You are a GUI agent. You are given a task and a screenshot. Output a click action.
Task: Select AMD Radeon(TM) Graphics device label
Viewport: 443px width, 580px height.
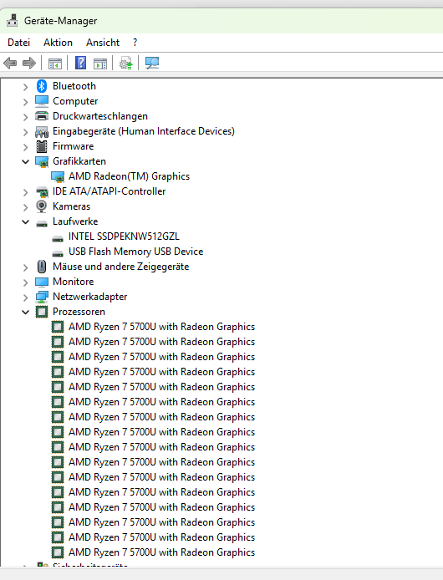click(x=129, y=176)
